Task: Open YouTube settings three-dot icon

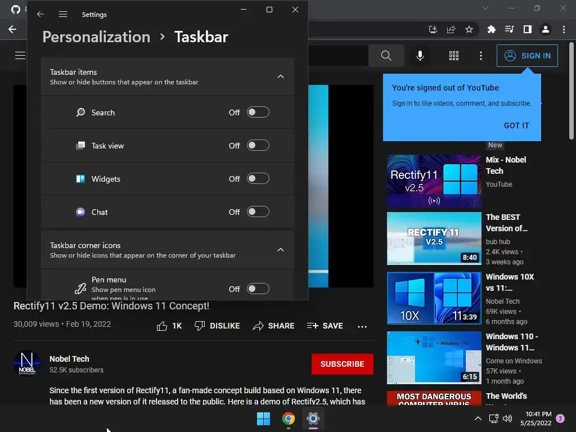Action: tap(481, 56)
